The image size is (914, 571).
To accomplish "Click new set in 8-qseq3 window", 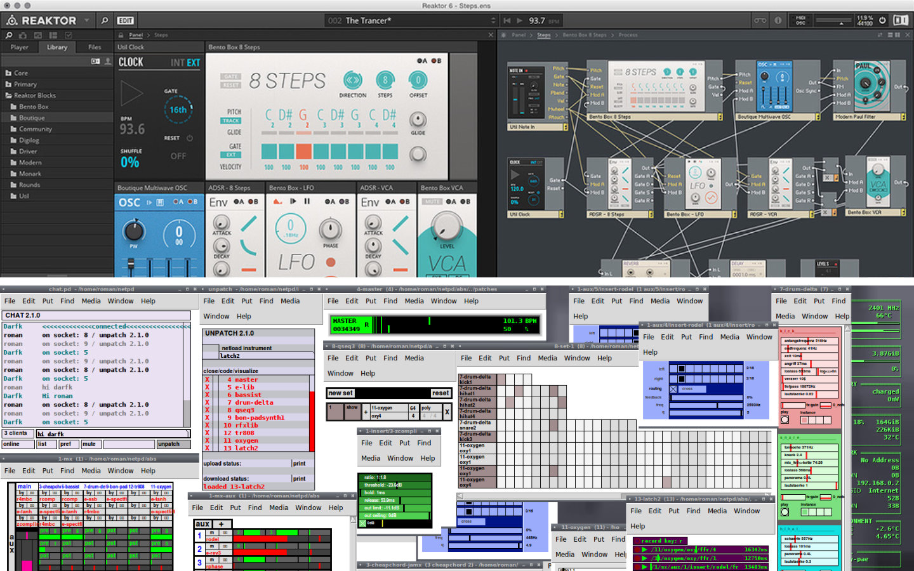I will pos(341,393).
